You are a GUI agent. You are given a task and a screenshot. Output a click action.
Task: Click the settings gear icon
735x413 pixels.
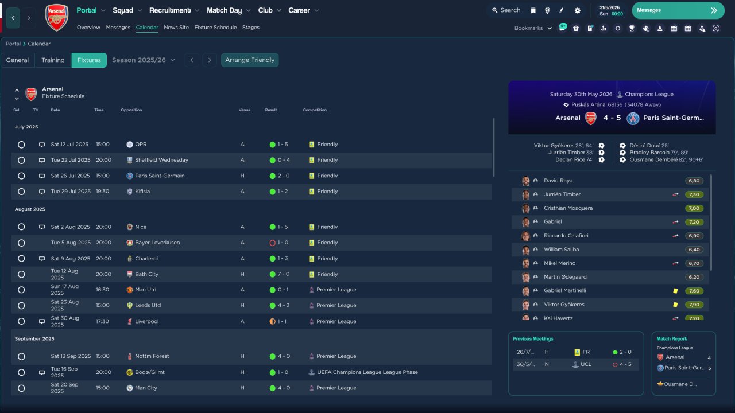577,10
